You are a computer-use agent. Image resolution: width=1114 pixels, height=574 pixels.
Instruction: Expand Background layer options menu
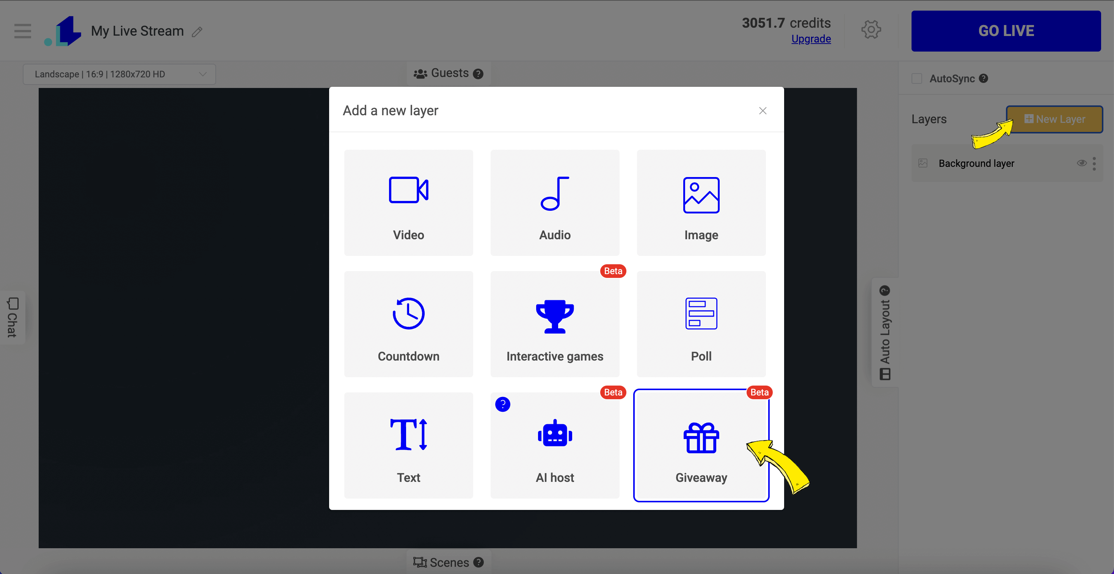[1097, 163]
